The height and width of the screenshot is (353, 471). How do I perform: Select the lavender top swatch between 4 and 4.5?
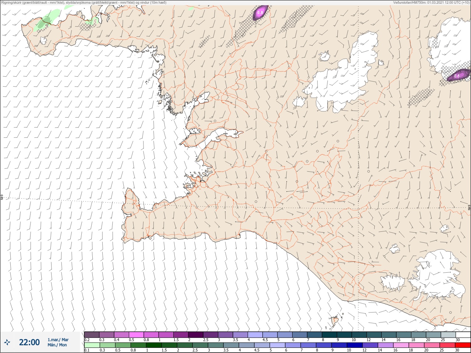[x=255, y=335]
